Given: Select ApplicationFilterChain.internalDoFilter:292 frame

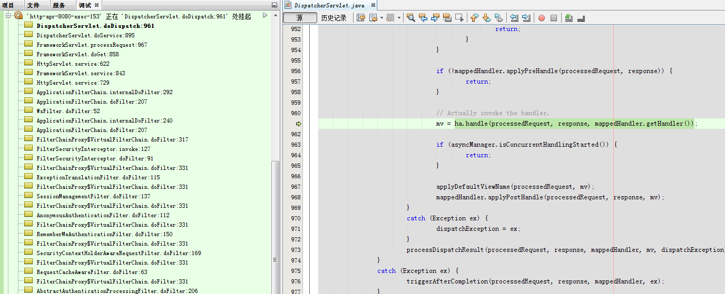Looking at the screenshot, I should tap(104, 92).
